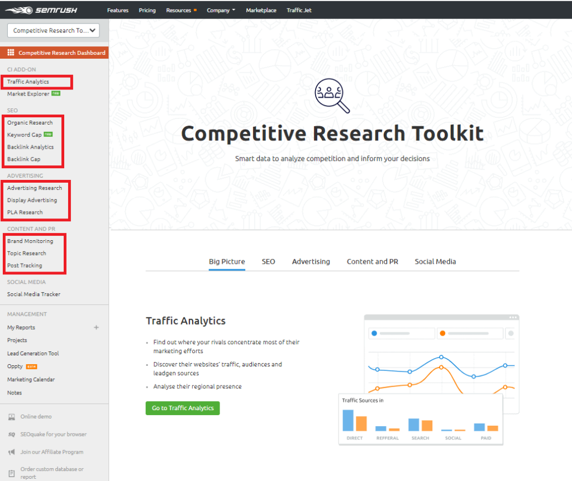The image size is (572, 481).
Task: Open Brand Monitoring in the sidebar
Action: [x=30, y=241]
